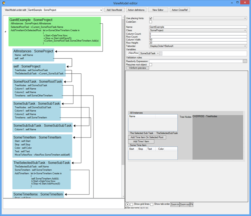Click MoveToNewRow : vNewRow.SomeTimeItem.add(self) row
The height and width of the screenshot is (216, 251).
(42, 155)
